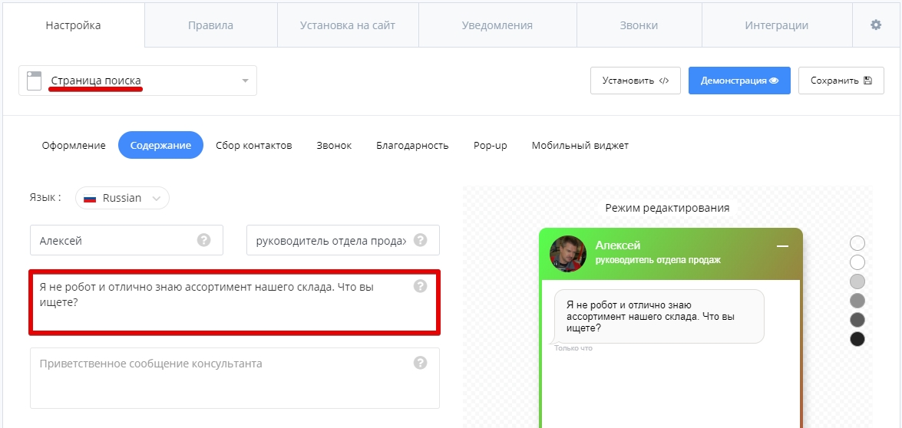This screenshot has height=428, width=902.
Task: Click the руководитель отдела продаж input field
Action: [343, 240]
